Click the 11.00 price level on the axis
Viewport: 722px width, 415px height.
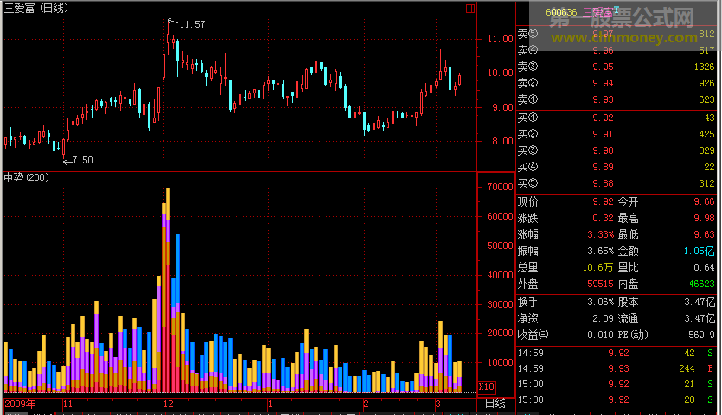pyautogui.click(x=501, y=40)
